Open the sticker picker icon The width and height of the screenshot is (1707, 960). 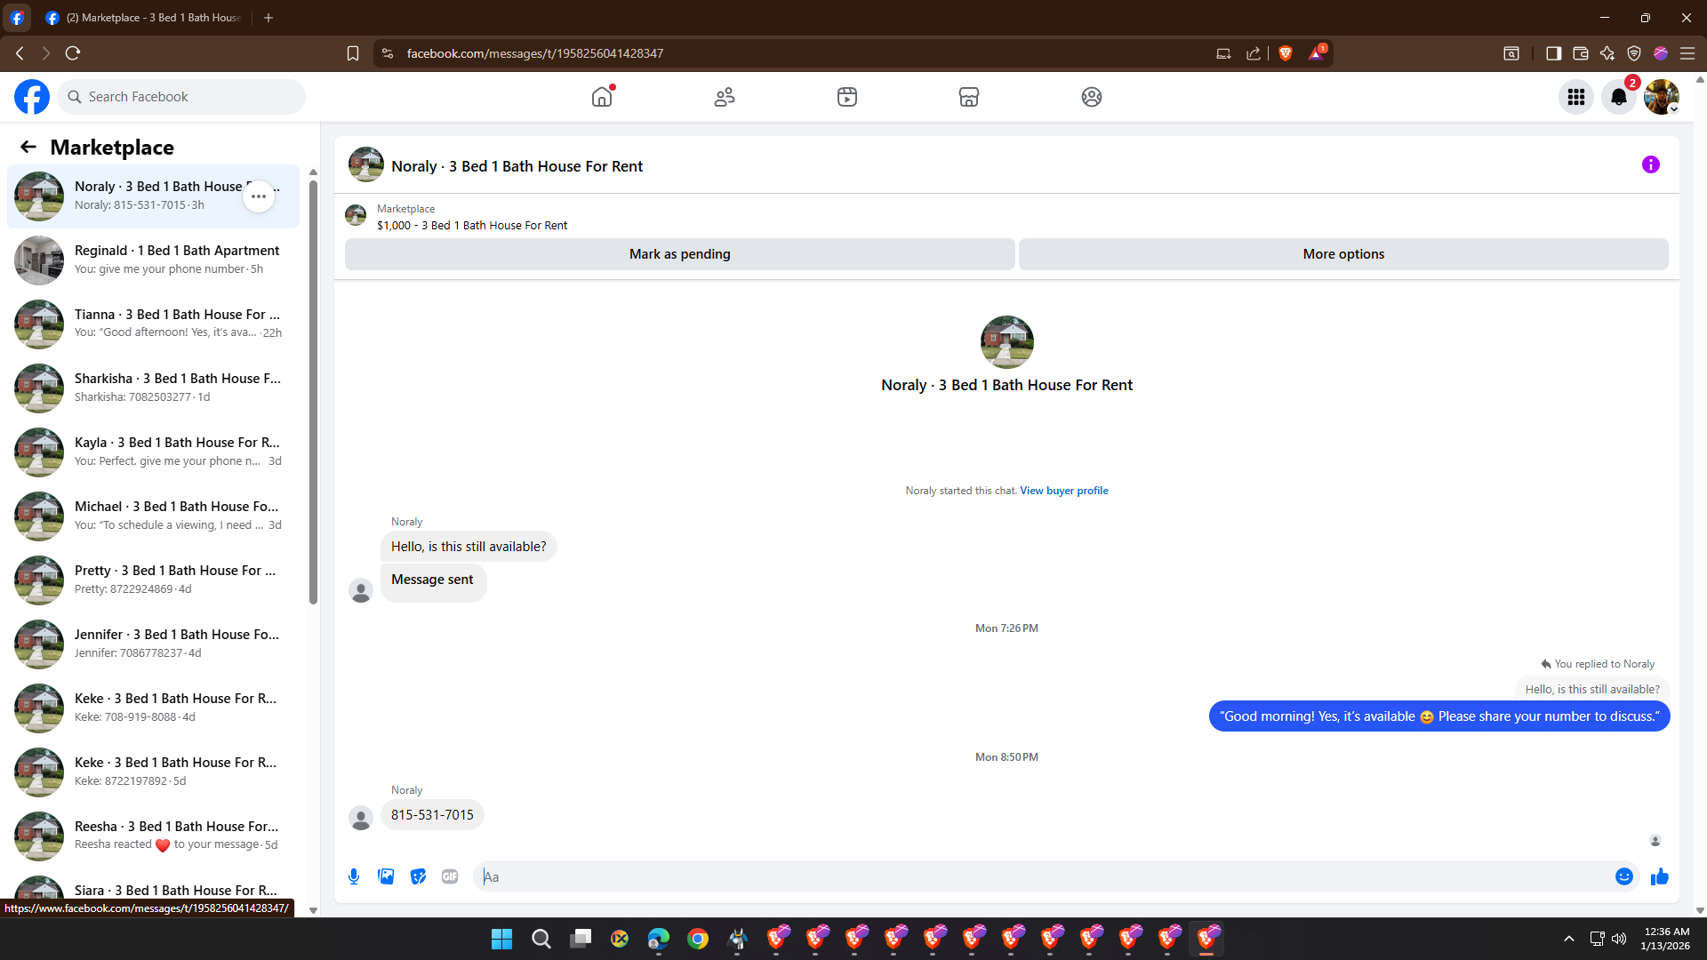point(418,876)
